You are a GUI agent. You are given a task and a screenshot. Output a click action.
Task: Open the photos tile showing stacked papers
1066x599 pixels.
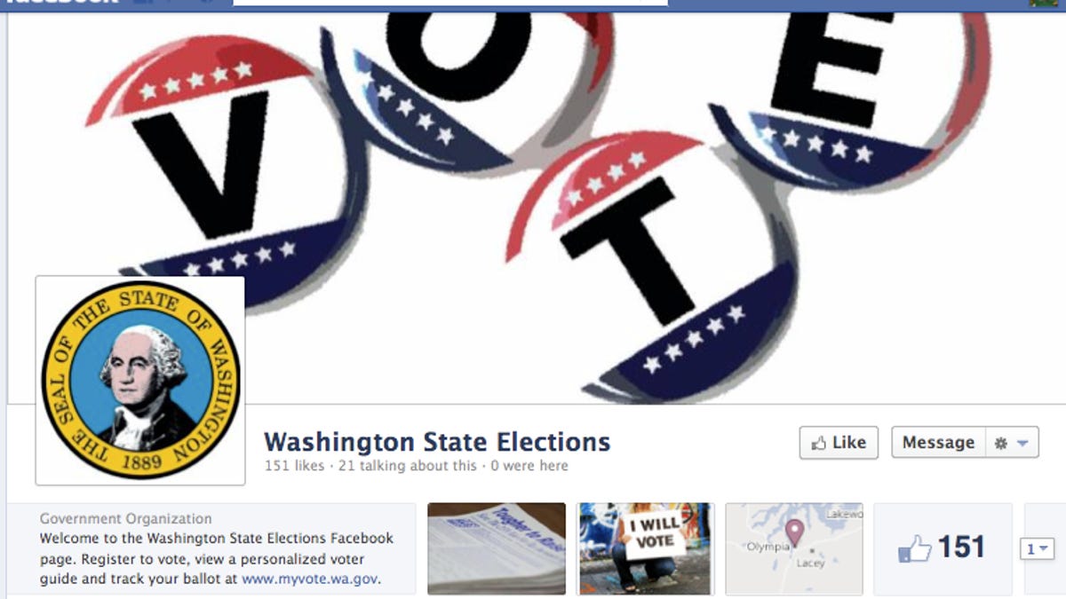click(497, 548)
